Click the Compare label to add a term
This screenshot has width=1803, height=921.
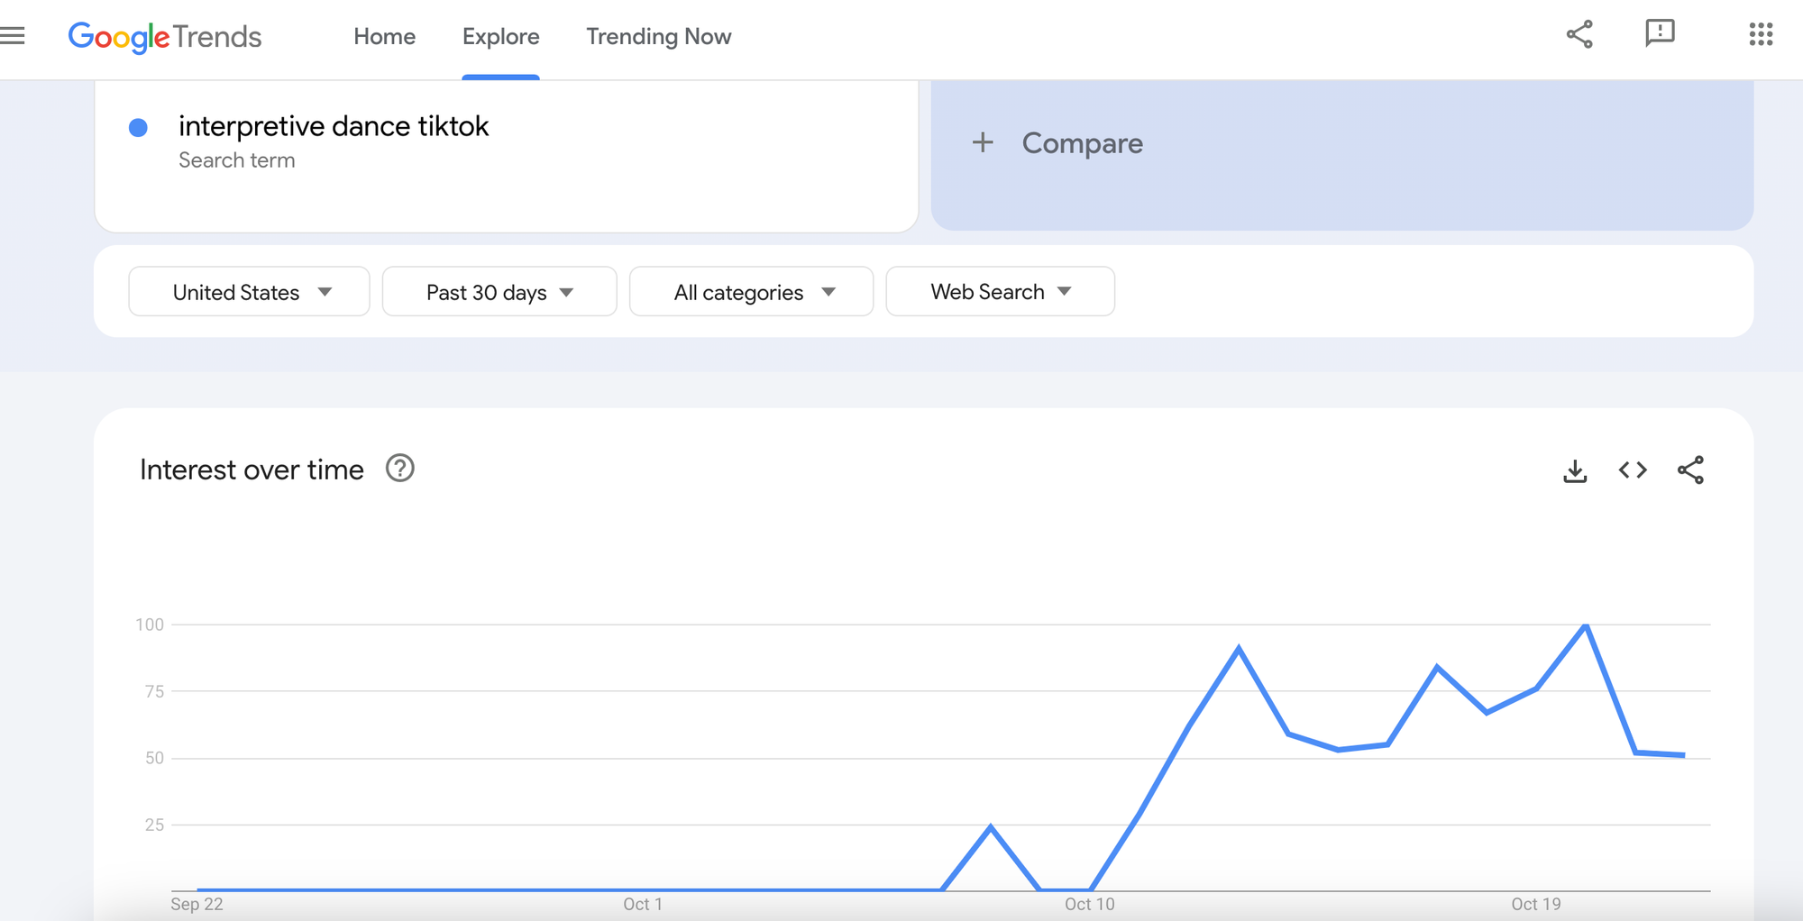pyautogui.click(x=1082, y=143)
